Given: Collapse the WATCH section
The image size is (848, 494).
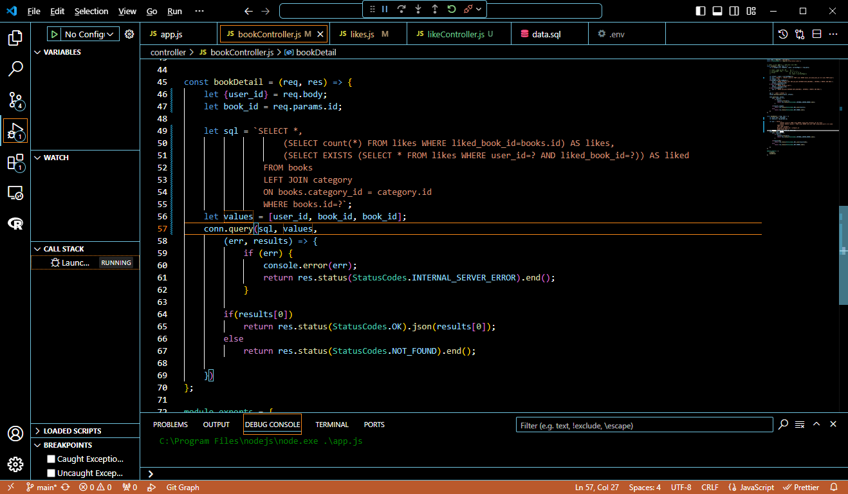Looking at the screenshot, I should 85,158.
